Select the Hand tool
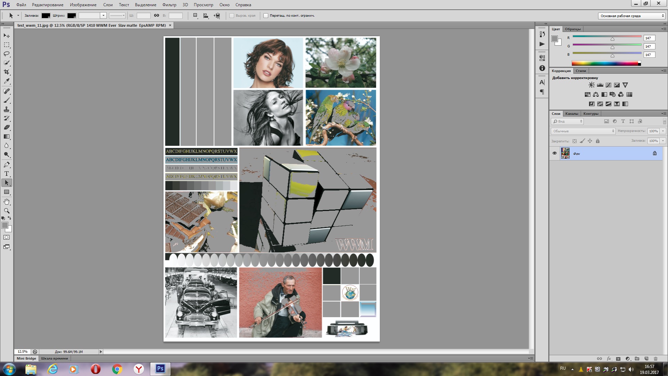 tap(7, 202)
